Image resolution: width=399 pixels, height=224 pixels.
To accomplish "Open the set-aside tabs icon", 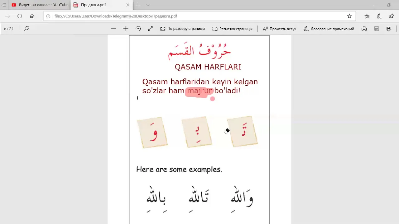I will pos(4,5).
